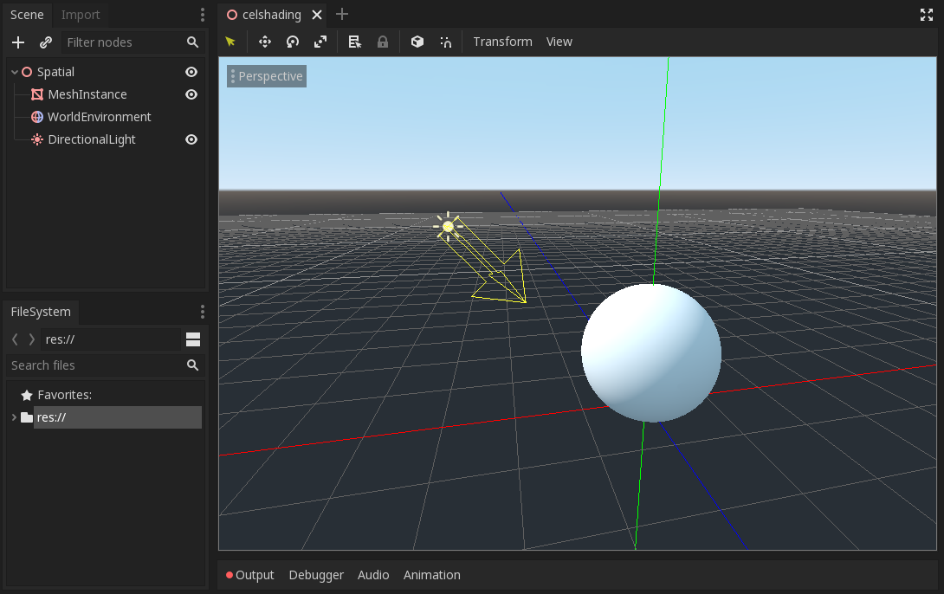Lock the selected node
The image size is (944, 594).
(382, 42)
